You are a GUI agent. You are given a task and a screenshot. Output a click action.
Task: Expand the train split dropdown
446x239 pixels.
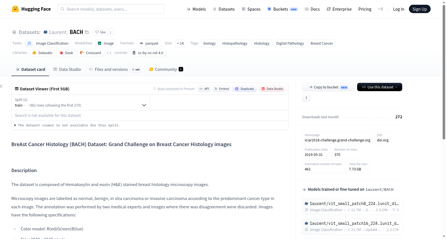click(x=81, y=102)
